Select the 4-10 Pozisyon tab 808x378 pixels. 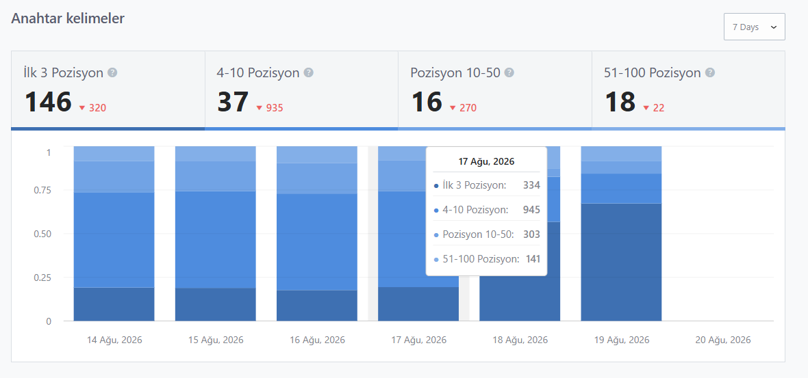point(301,90)
